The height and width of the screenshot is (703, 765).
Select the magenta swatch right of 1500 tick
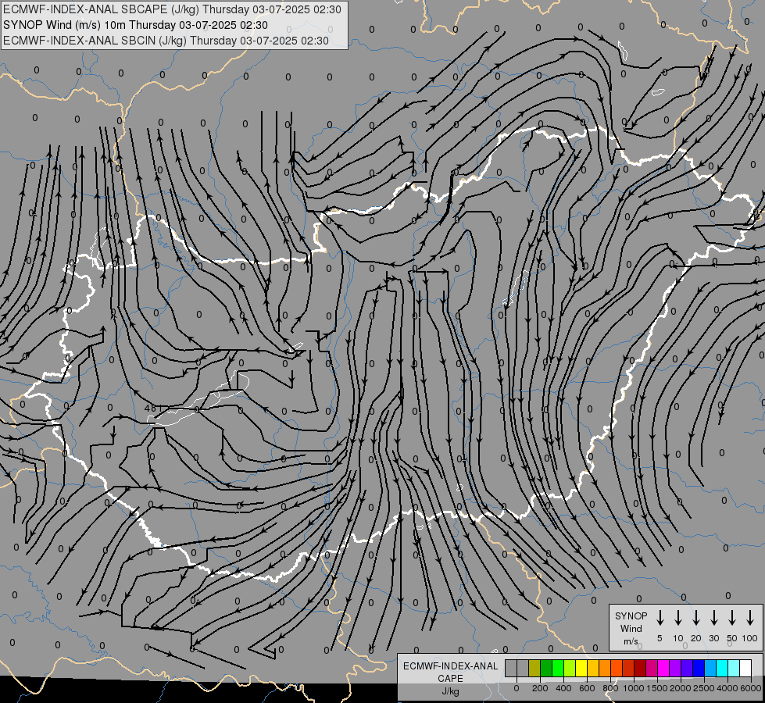663,669
